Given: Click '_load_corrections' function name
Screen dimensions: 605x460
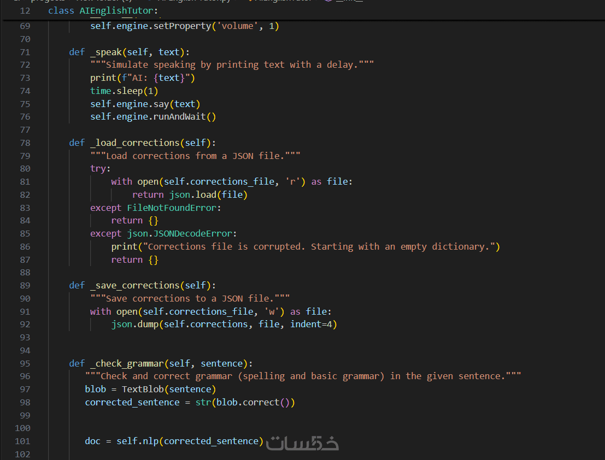Looking at the screenshot, I should (135, 143).
